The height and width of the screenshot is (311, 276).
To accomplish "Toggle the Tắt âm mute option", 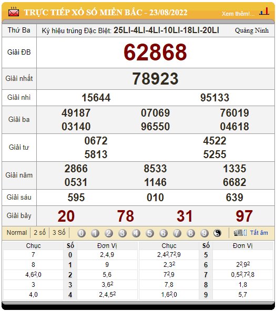I will (259, 233).
